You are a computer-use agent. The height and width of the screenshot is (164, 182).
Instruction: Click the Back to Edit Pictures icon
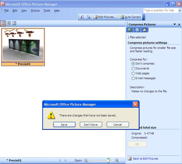[130, 159]
